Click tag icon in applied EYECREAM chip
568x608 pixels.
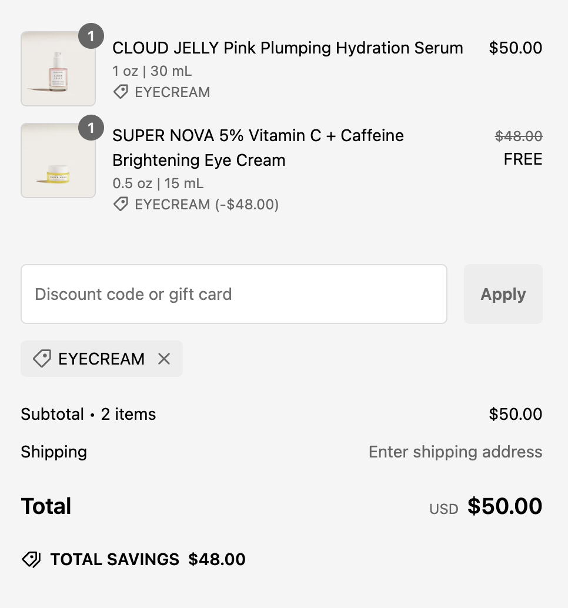coord(42,359)
